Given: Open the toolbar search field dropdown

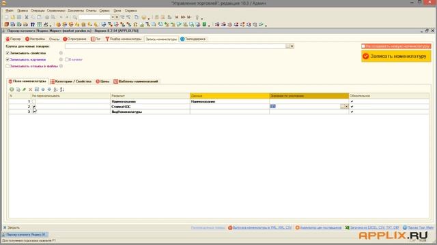Looking at the screenshot, I should coord(113,17).
